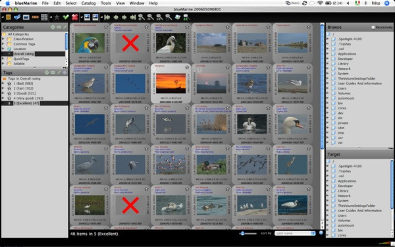Image resolution: width=395 pixels, height=247 pixels.
Task: Select the orange film strip view icon
Action: click(x=35, y=17)
